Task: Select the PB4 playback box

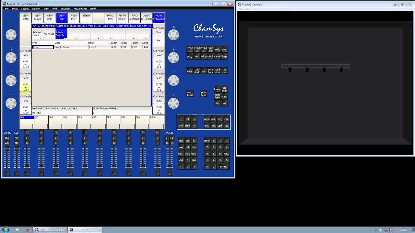Action: (70, 122)
